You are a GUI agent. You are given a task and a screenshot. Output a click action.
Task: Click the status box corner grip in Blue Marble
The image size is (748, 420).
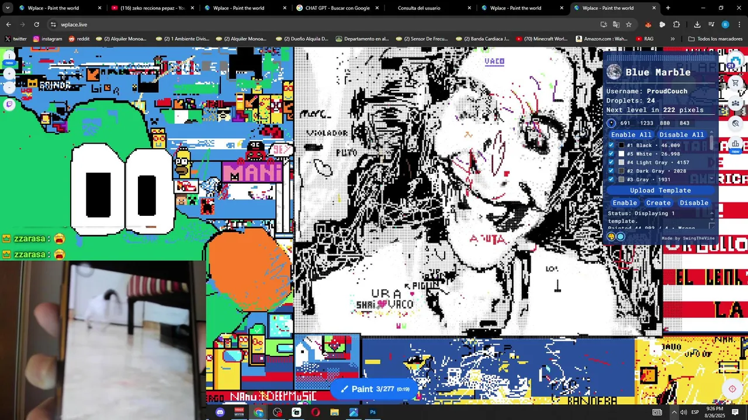click(x=712, y=226)
